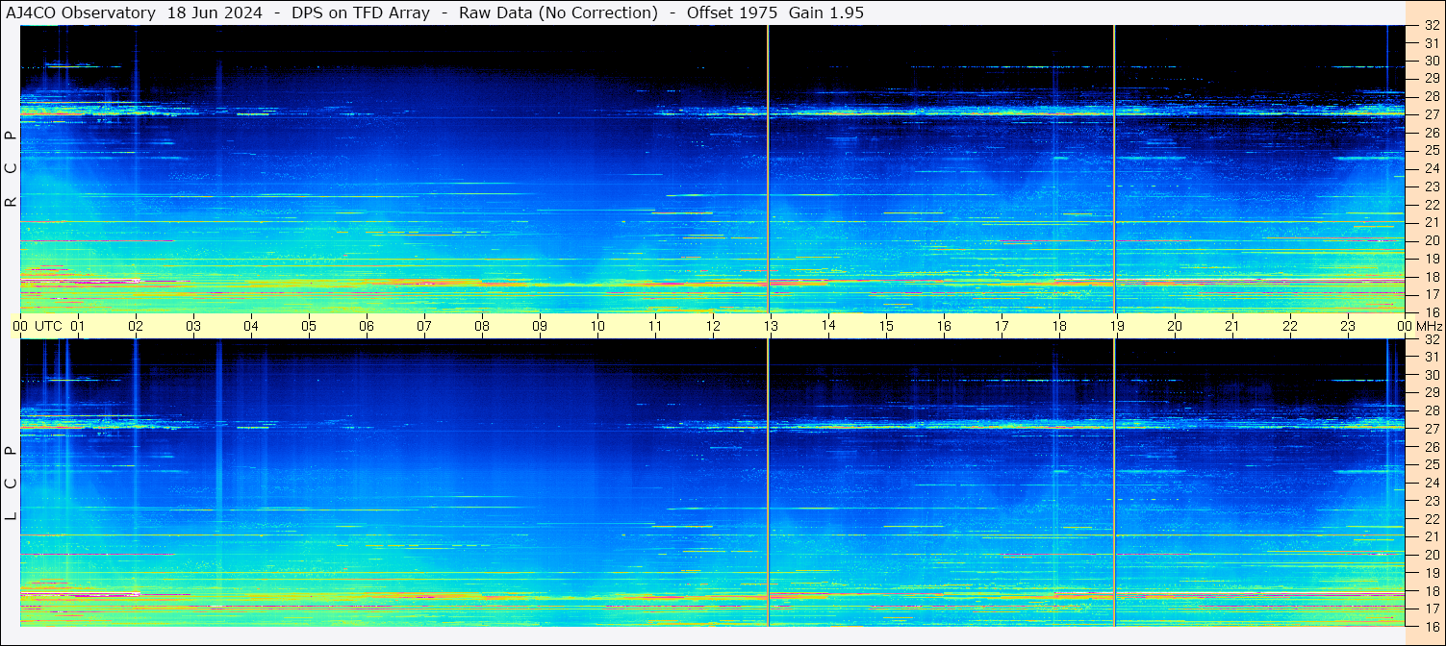Click the 00 hour label before UTC
The image size is (1446, 646).
20,326
